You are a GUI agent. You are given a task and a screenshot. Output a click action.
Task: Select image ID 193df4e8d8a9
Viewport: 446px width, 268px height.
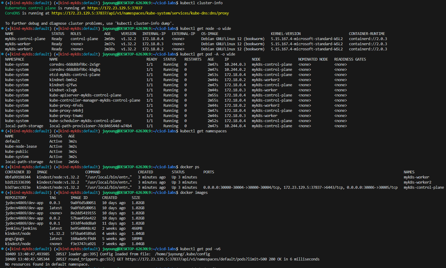coord(83,223)
